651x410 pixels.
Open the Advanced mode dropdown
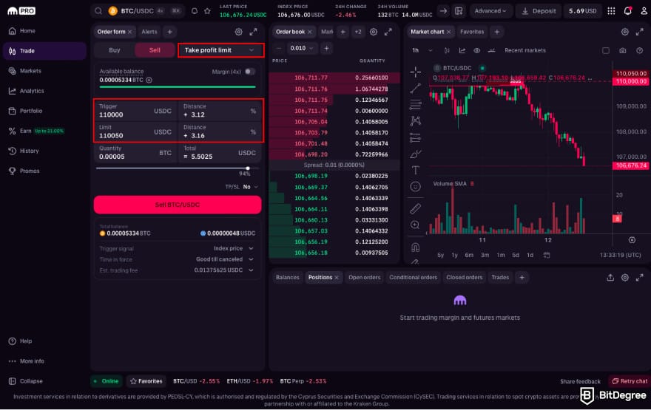(490, 11)
